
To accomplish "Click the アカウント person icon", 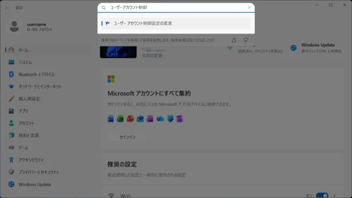I will pyautogui.click(x=11, y=123).
